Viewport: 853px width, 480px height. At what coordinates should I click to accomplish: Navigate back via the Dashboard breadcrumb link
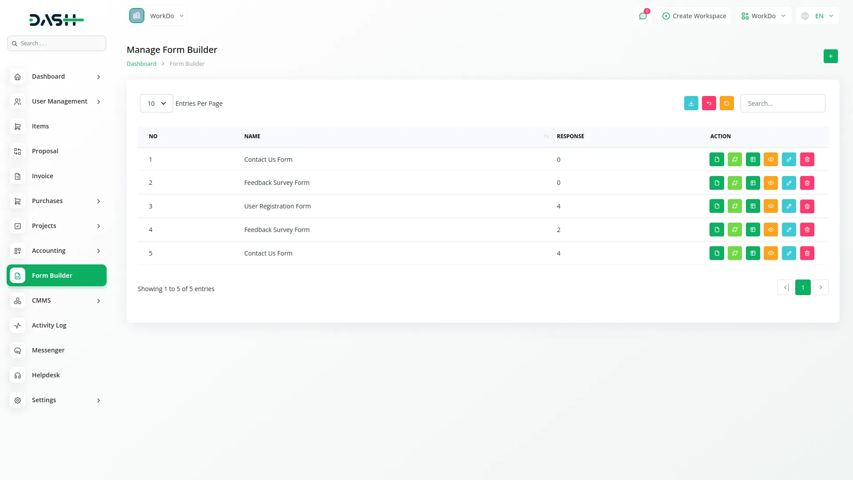(x=141, y=64)
